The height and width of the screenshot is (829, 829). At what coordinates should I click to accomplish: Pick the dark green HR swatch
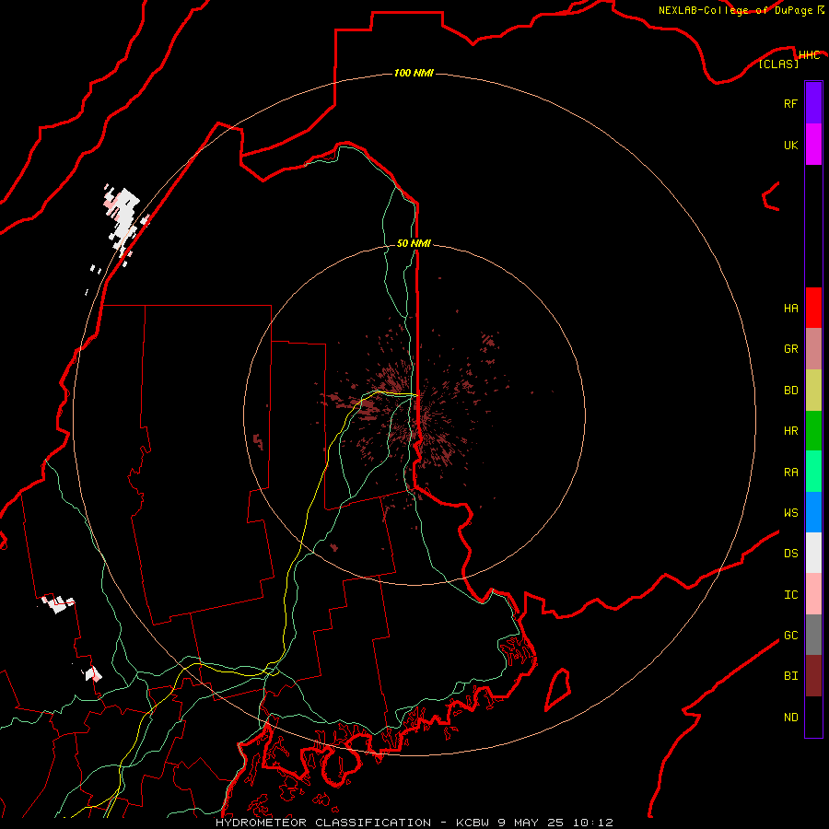pyautogui.click(x=813, y=431)
